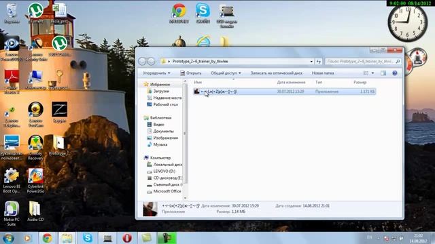Image resolution: width=435 pixels, height=244 pixels.
Task: Open the Общий доступ dropdown
Action: [x=226, y=73]
